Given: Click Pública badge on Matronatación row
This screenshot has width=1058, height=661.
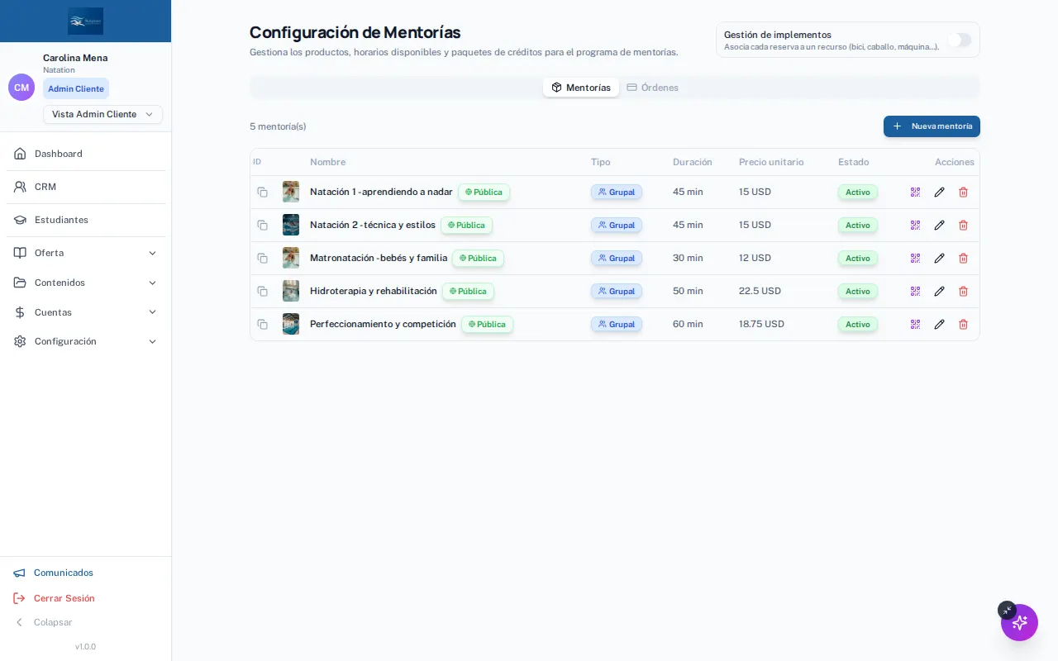Looking at the screenshot, I should 478,259.
